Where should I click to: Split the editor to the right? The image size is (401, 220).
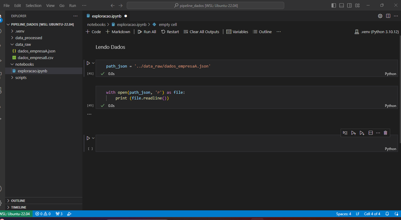coord(388,16)
